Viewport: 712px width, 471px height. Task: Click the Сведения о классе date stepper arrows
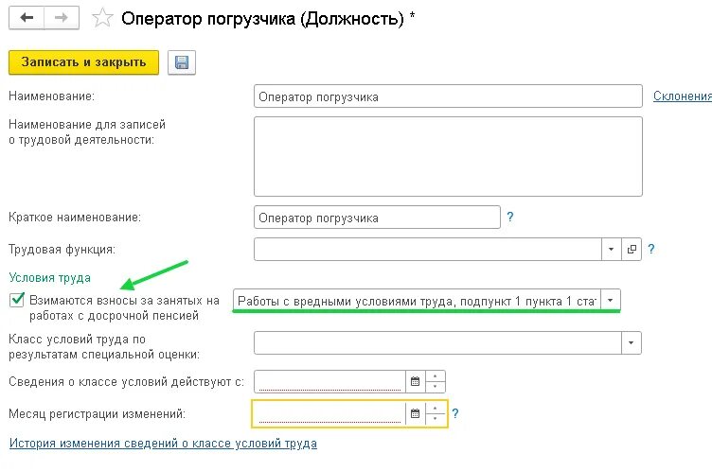(x=435, y=382)
